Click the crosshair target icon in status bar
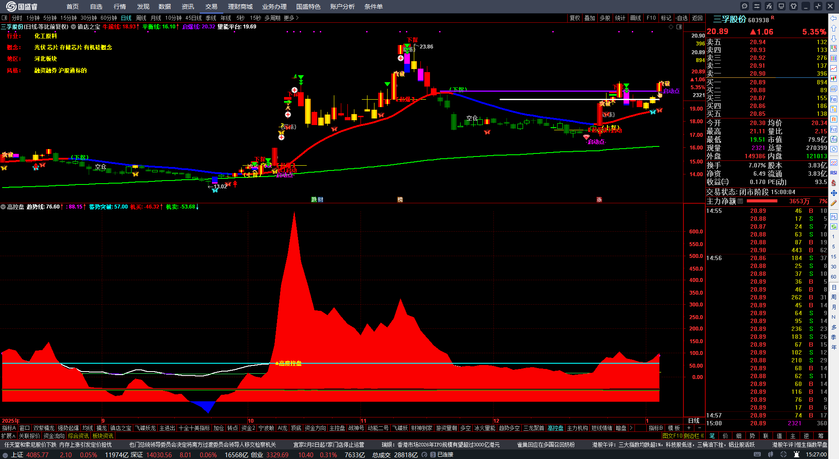839x459 pixels. click(x=784, y=455)
